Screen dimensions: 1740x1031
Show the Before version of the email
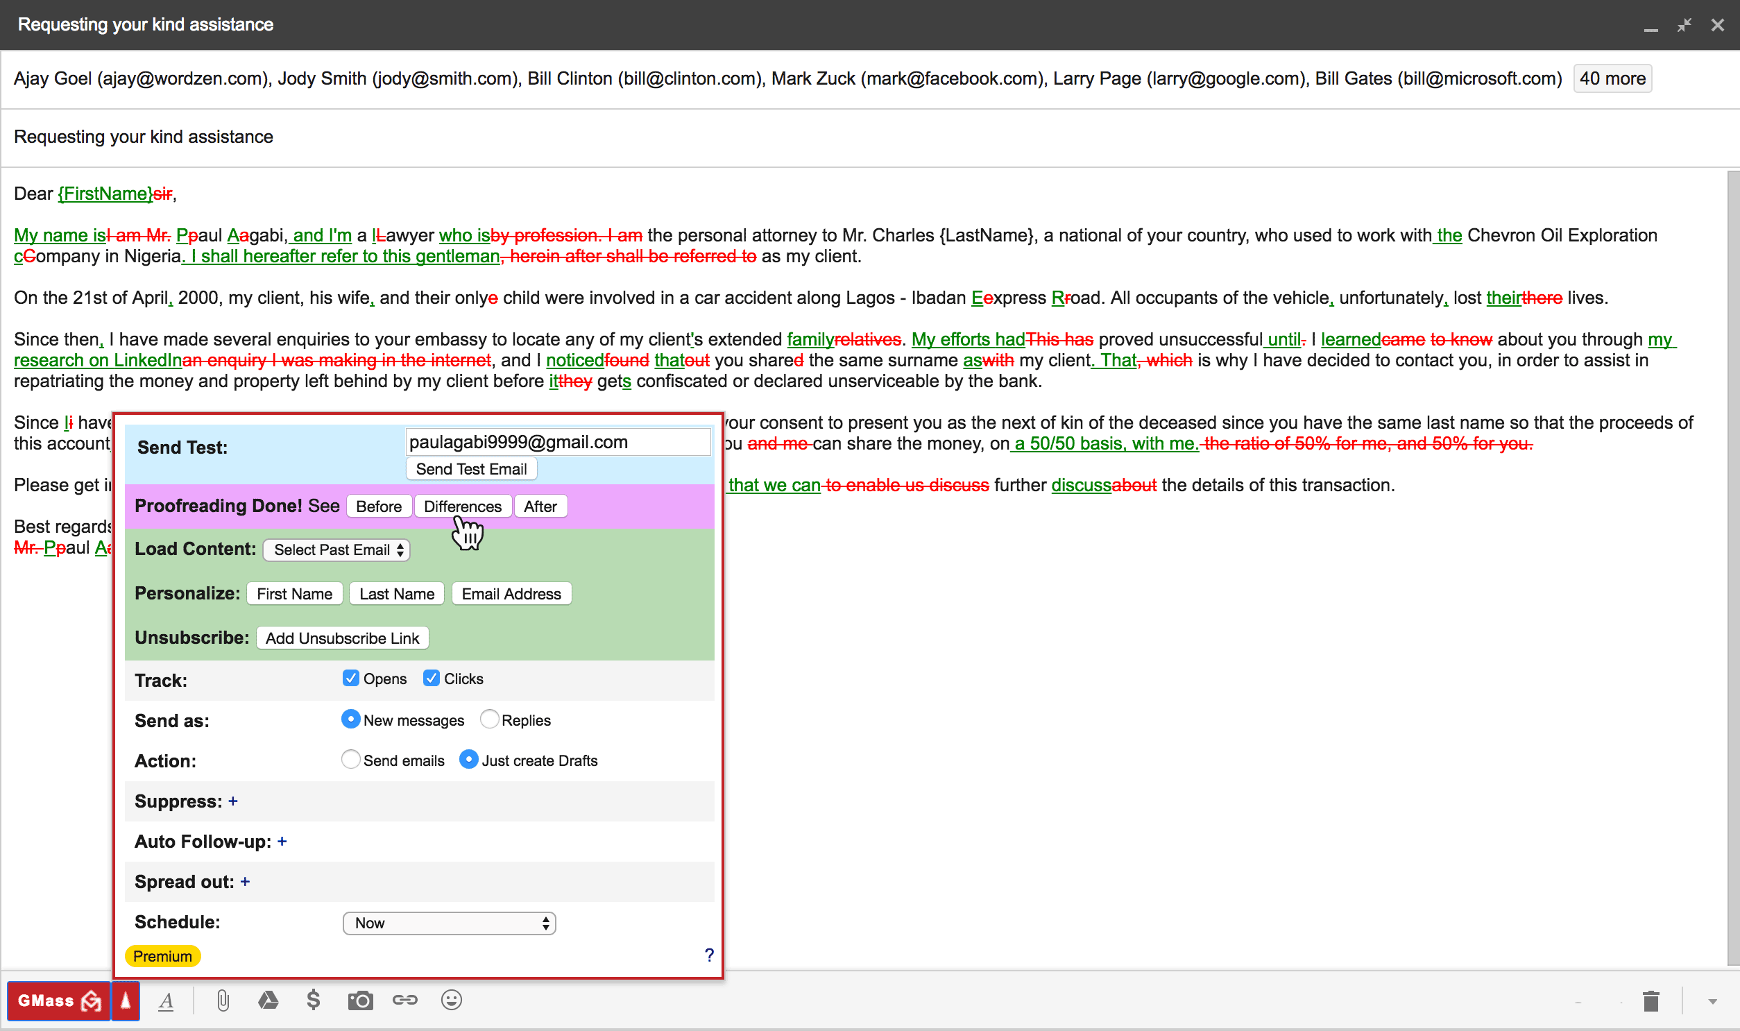click(x=379, y=506)
